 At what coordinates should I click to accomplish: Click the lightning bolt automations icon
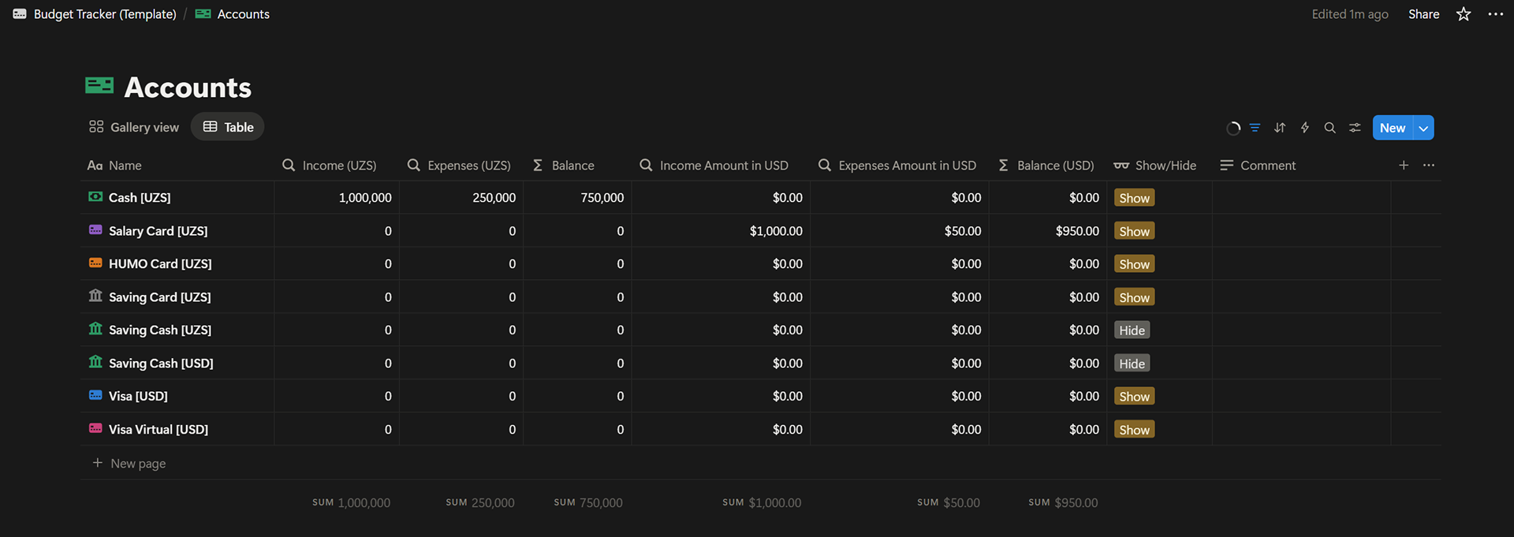click(1305, 128)
